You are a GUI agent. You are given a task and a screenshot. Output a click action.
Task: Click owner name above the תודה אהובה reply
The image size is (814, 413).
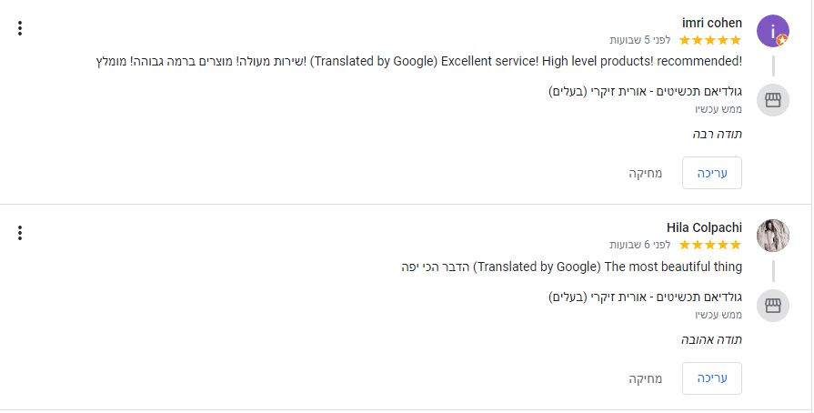coord(645,297)
